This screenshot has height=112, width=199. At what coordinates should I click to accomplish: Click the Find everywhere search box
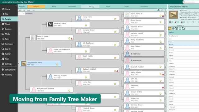[x=191, y=2]
